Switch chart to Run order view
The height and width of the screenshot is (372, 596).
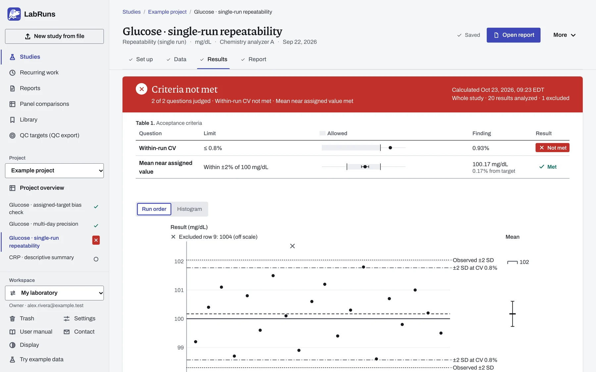click(x=154, y=209)
